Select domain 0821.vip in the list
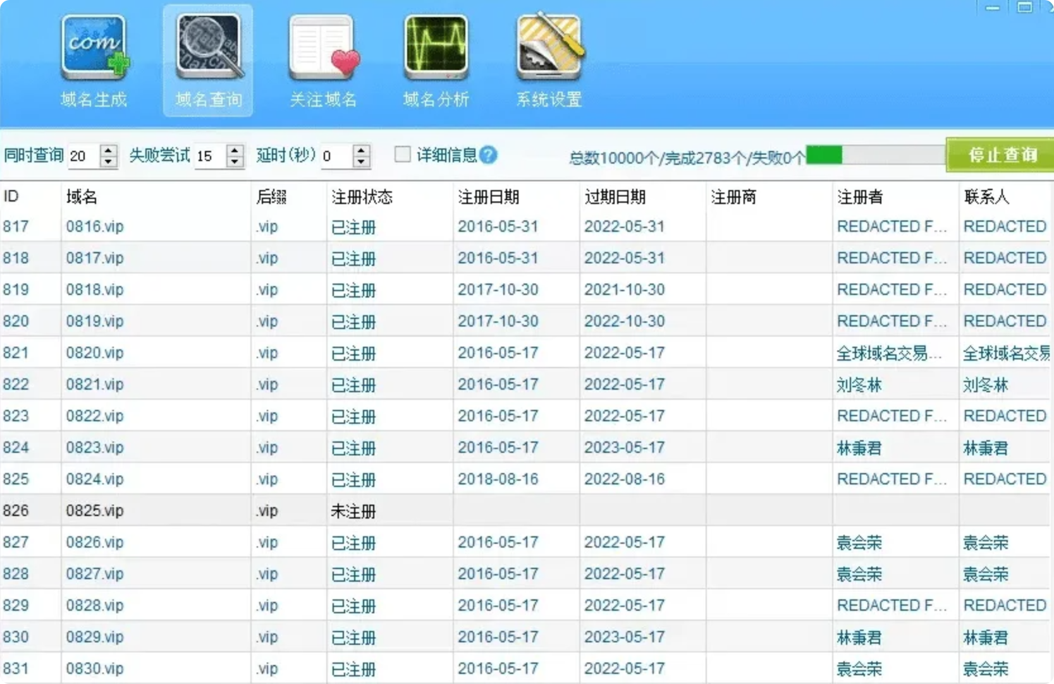Image resolution: width=1054 pixels, height=684 pixels. pos(95,384)
